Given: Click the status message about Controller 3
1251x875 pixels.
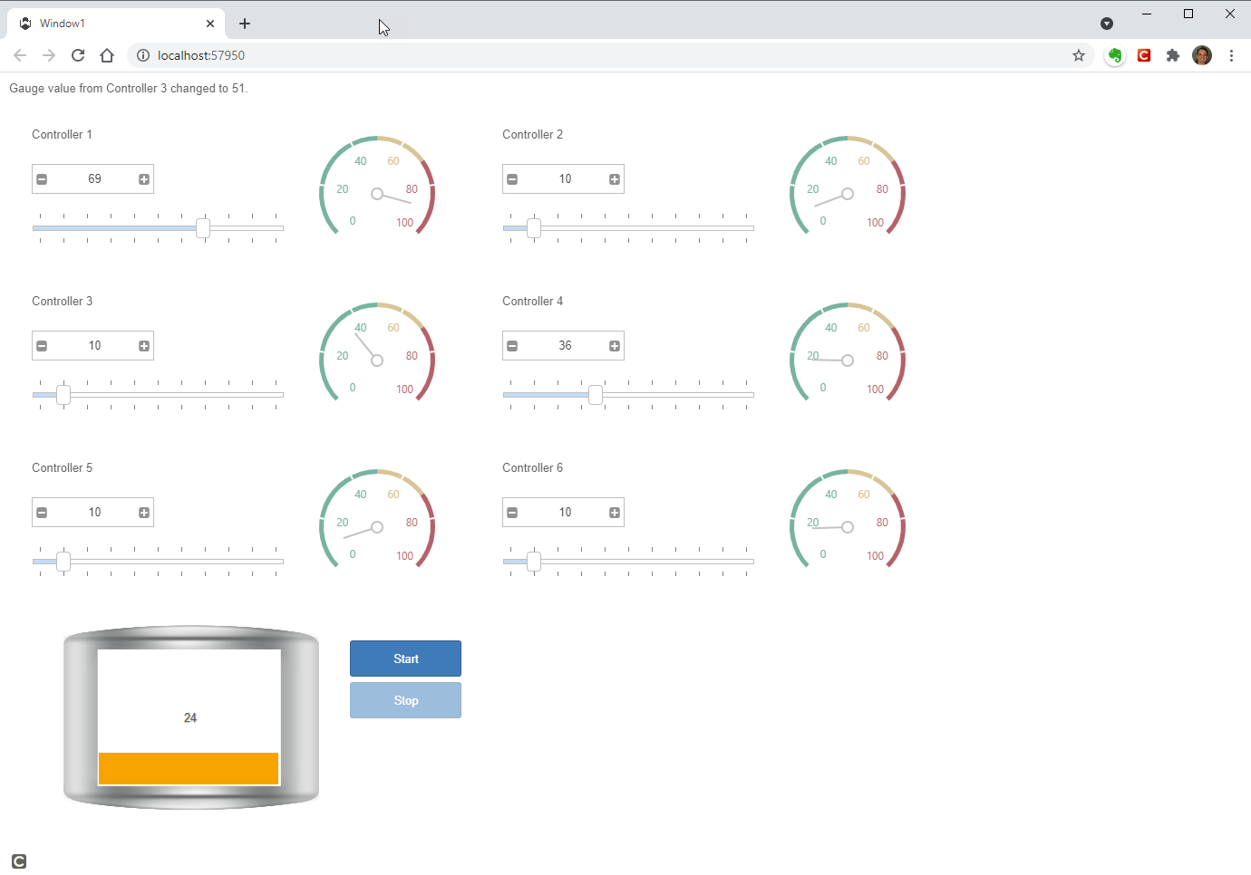Looking at the screenshot, I should 129,88.
